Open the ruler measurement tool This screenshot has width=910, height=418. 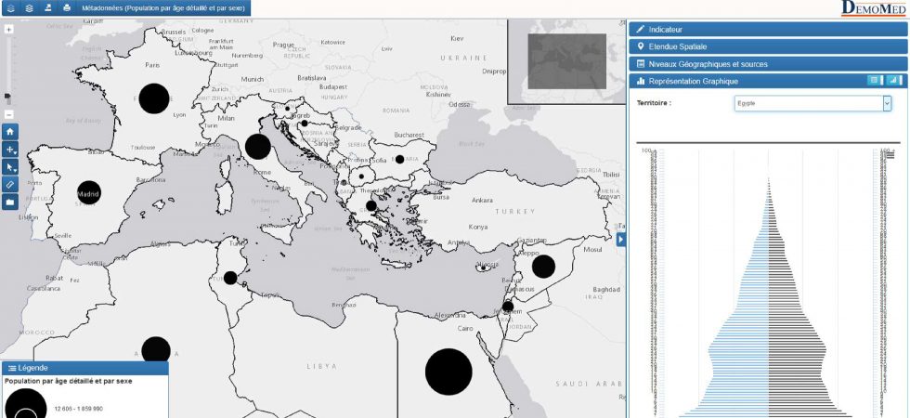pos(10,185)
